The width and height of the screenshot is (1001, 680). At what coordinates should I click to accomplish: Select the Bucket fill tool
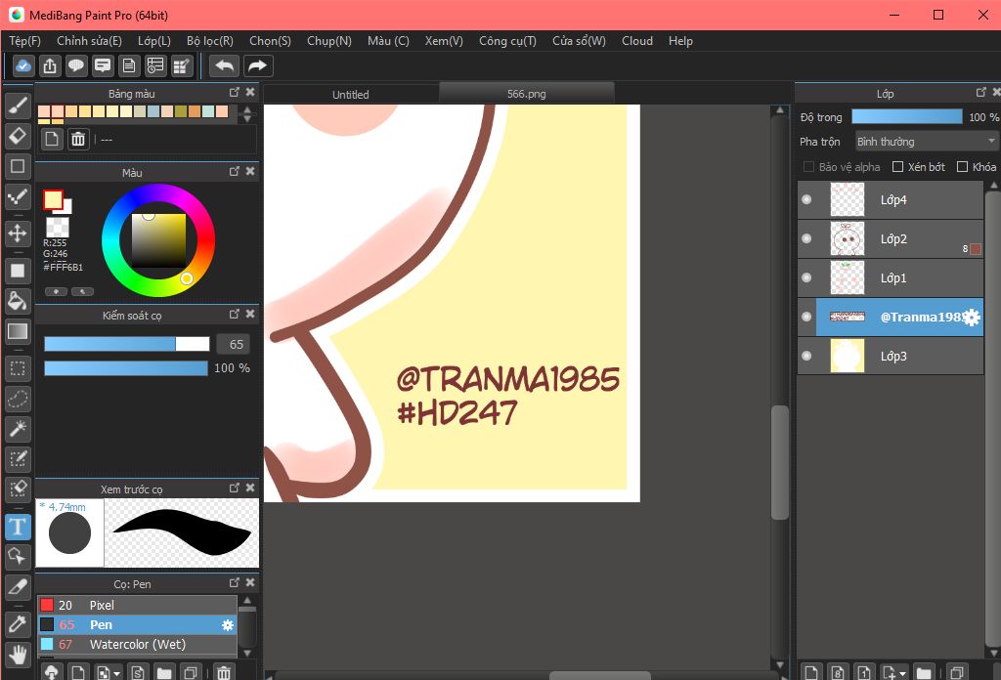coord(18,301)
